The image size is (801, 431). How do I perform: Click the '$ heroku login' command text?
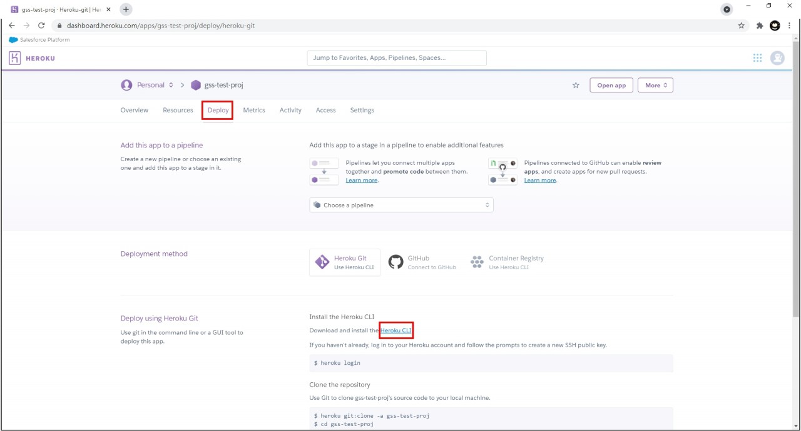pos(337,363)
